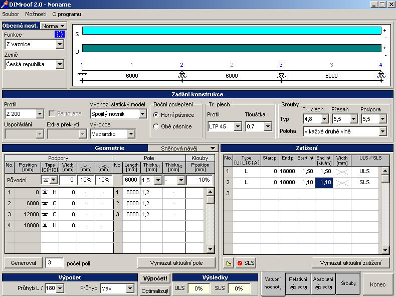Open the Thickn.1 dropdown showing 1,5
396x297 pixels.
point(158,180)
